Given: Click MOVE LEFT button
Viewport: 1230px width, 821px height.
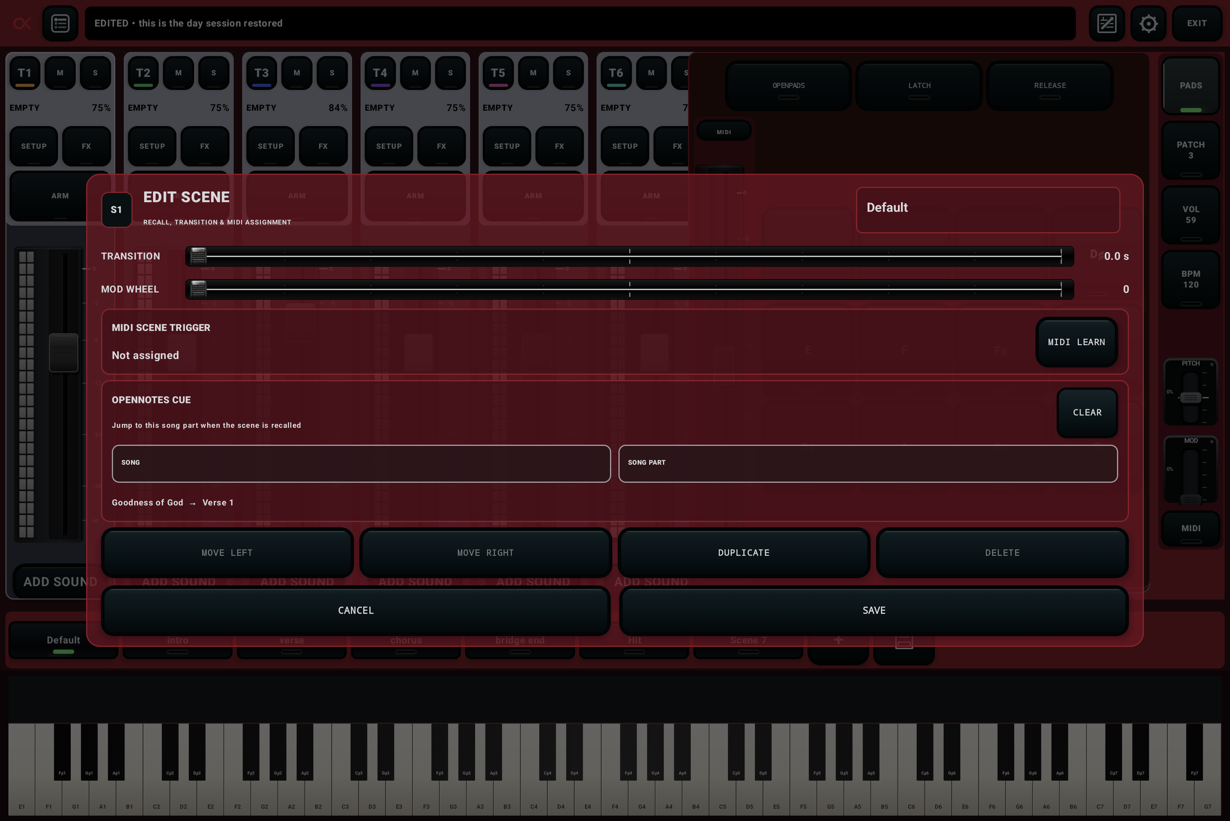Looking at the screenshot, I should pos(227,552).
